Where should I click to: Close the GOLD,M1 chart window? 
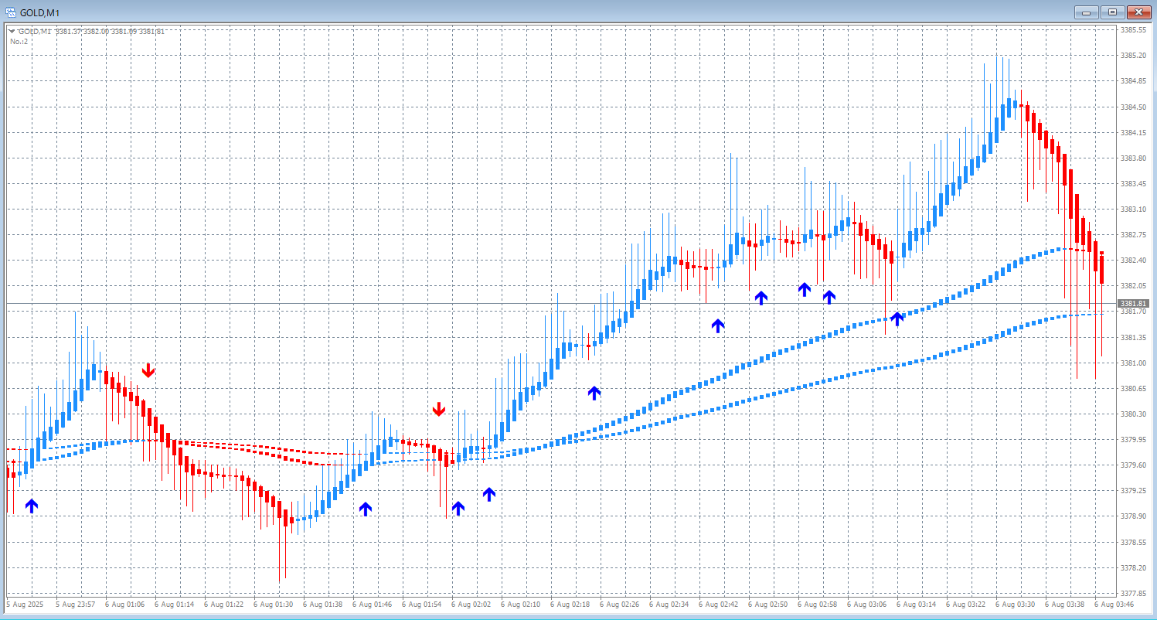click(x=1138, y=12)
